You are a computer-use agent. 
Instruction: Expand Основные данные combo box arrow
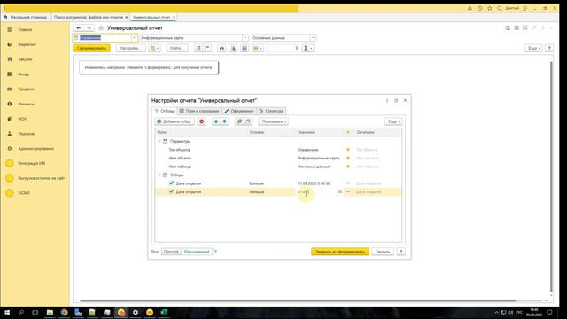(313, 38)
